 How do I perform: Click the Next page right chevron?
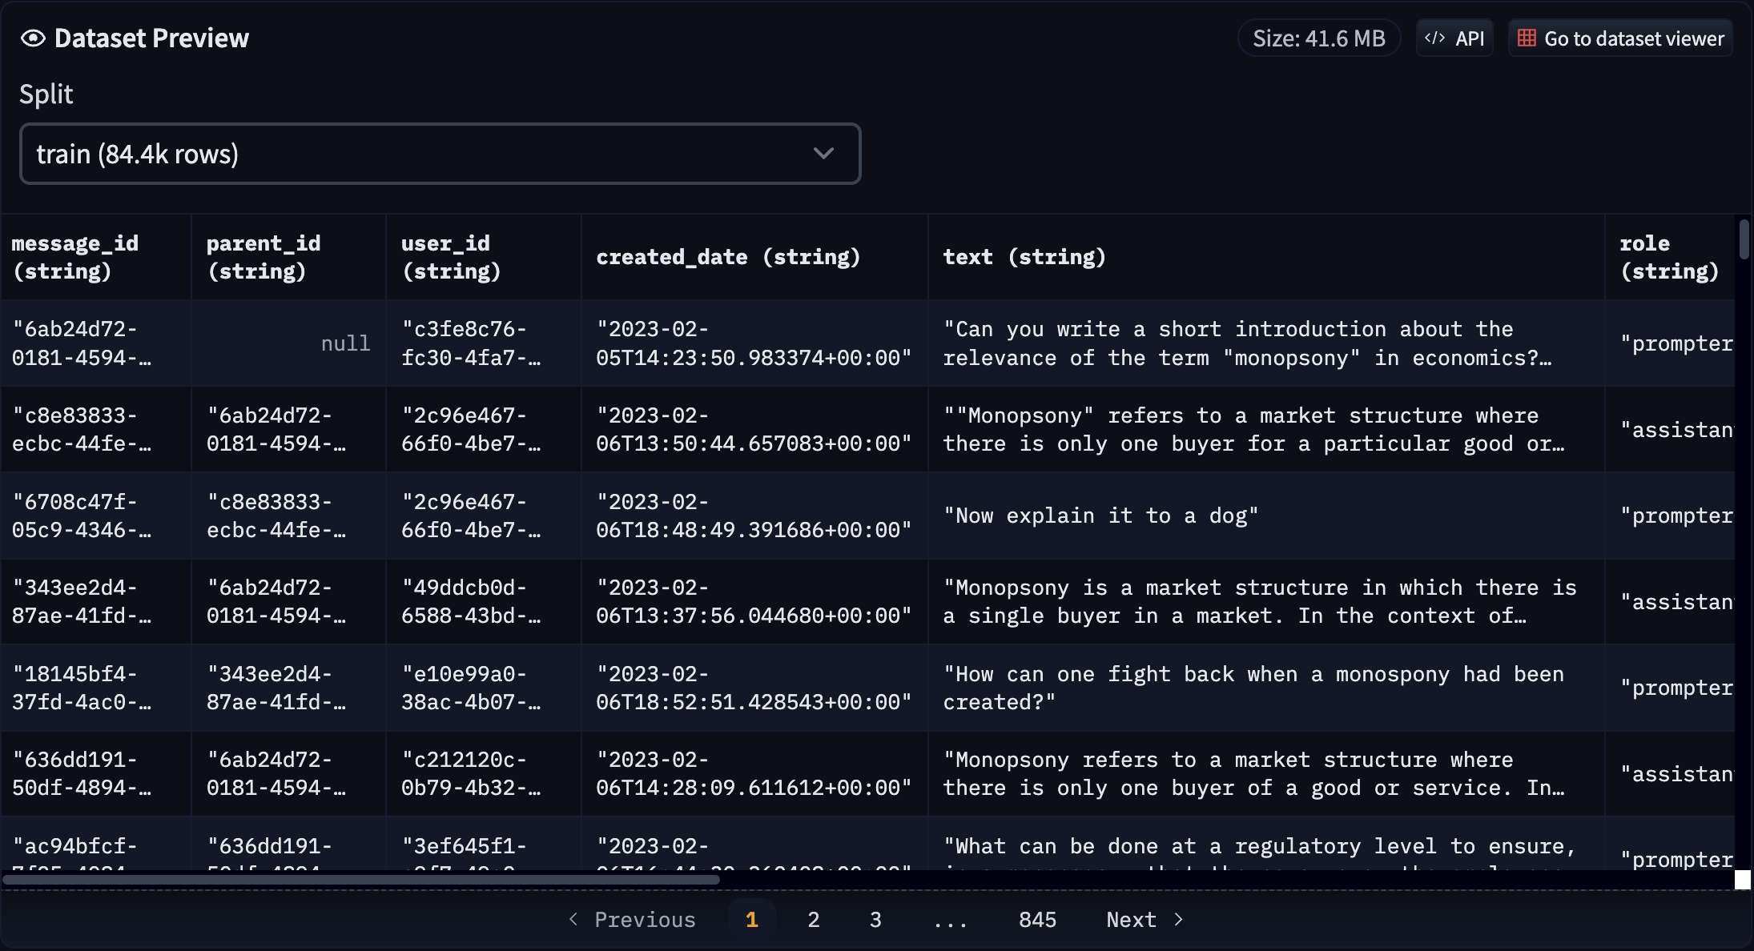click(1178, 919)
